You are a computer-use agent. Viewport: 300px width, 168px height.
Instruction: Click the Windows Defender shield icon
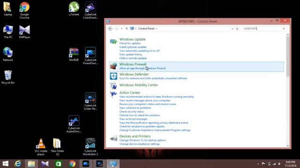[x=113, y=76]
